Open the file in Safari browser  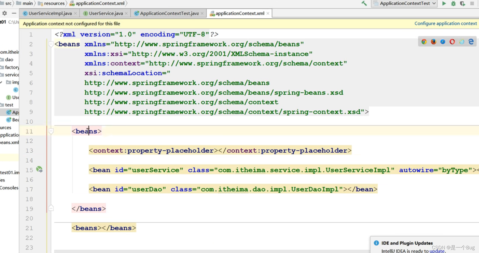tap(443, 42)
